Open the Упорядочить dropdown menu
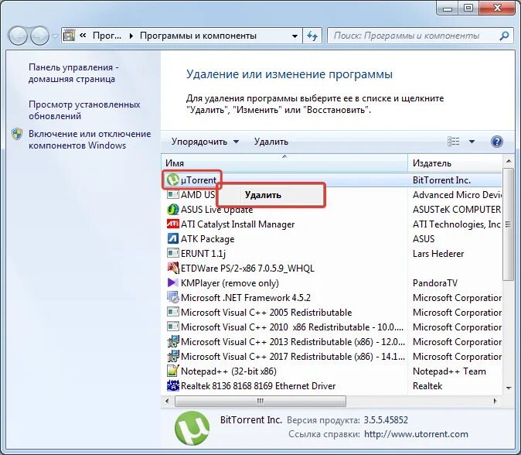The height and width of the screenshot is (455, 521). (x=205, y=142)
